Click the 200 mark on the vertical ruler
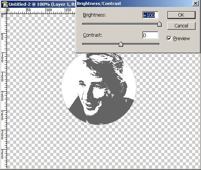 [2, 96]
